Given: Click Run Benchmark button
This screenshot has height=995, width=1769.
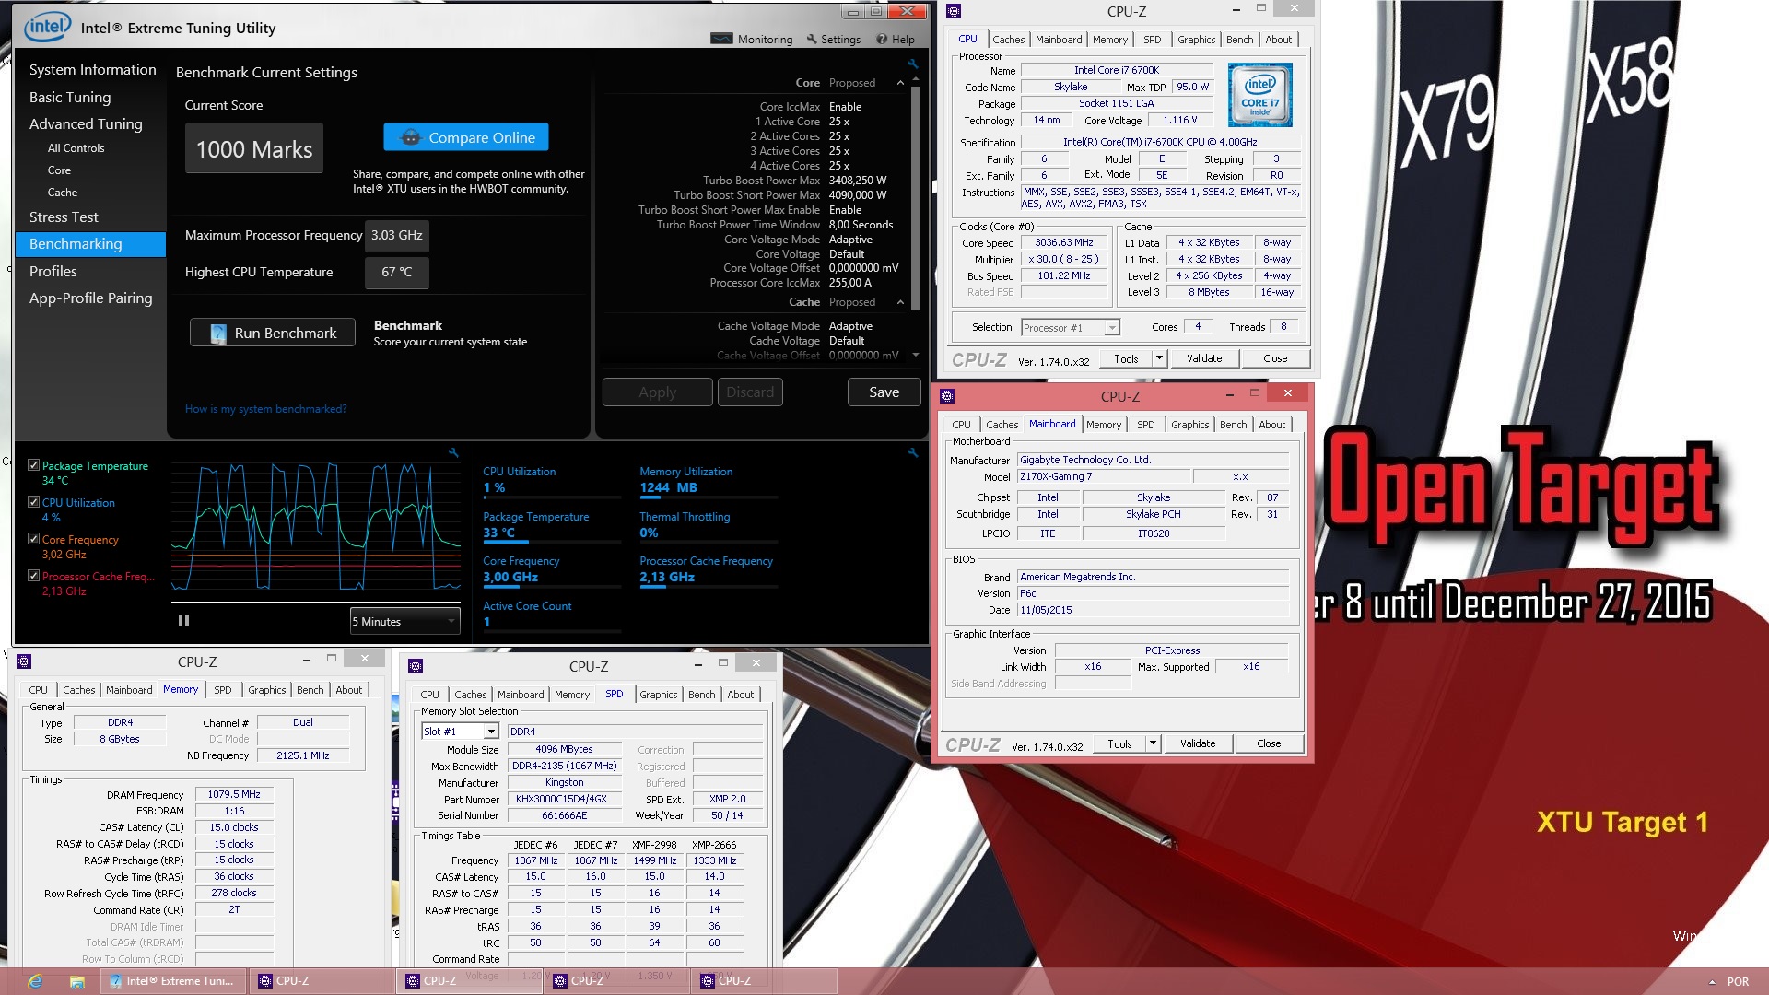Looking at the screenshot, I should (273, 333).
